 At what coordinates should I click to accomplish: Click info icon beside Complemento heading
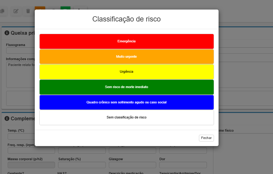[x=7, y=118]
